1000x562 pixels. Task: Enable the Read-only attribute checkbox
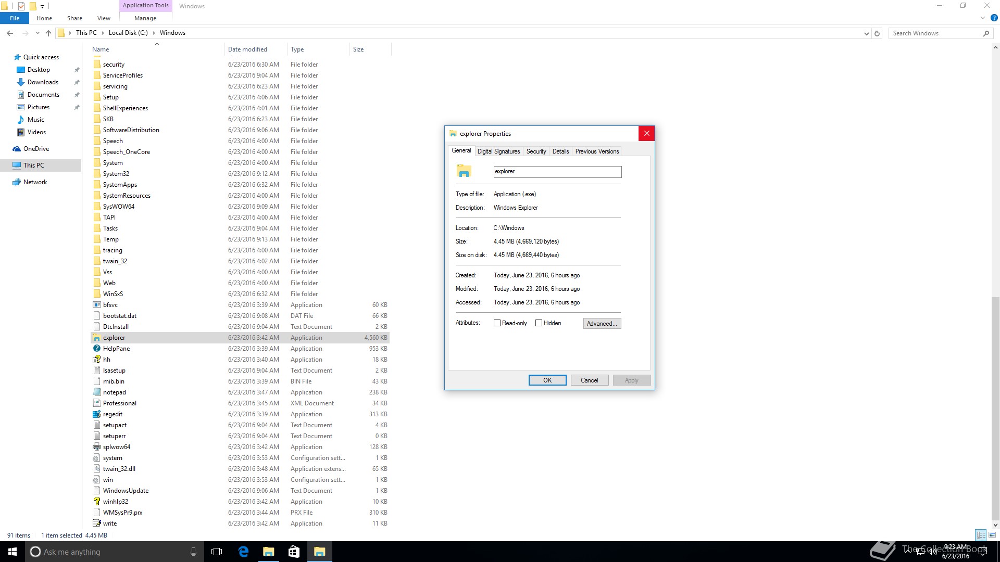coord(497,323)
